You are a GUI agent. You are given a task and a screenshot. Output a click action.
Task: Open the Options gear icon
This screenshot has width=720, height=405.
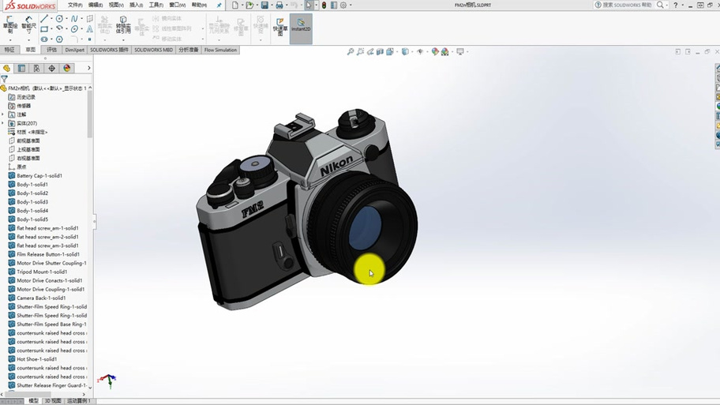tap(343, 5)
